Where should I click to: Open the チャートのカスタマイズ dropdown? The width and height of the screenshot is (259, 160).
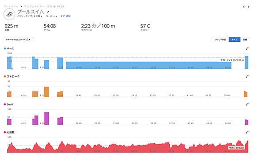[19, 40]
